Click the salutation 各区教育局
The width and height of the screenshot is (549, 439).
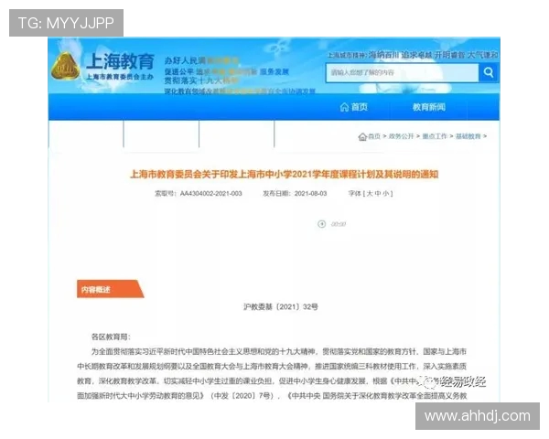point(111,337)
